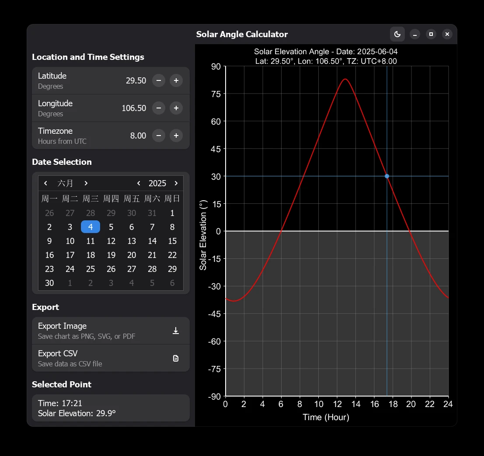Viewport: 484px width, 456px height.
Task: Select June 25 in the calendar
Action: point(91,269)
